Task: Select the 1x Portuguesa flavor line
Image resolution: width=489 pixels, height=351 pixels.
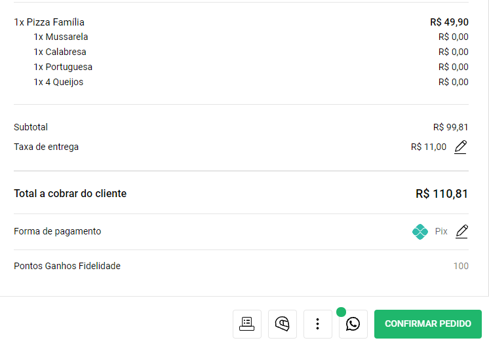Action: [251, 67]
